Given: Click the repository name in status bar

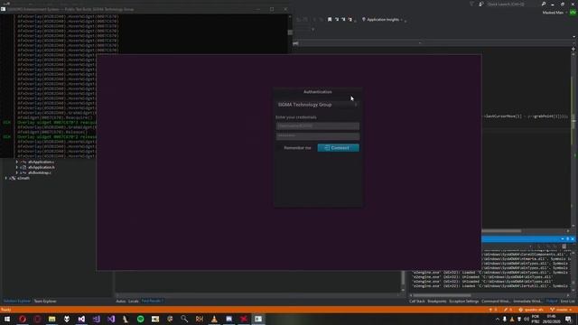Looking at the screenshot, I should (531, 310).
